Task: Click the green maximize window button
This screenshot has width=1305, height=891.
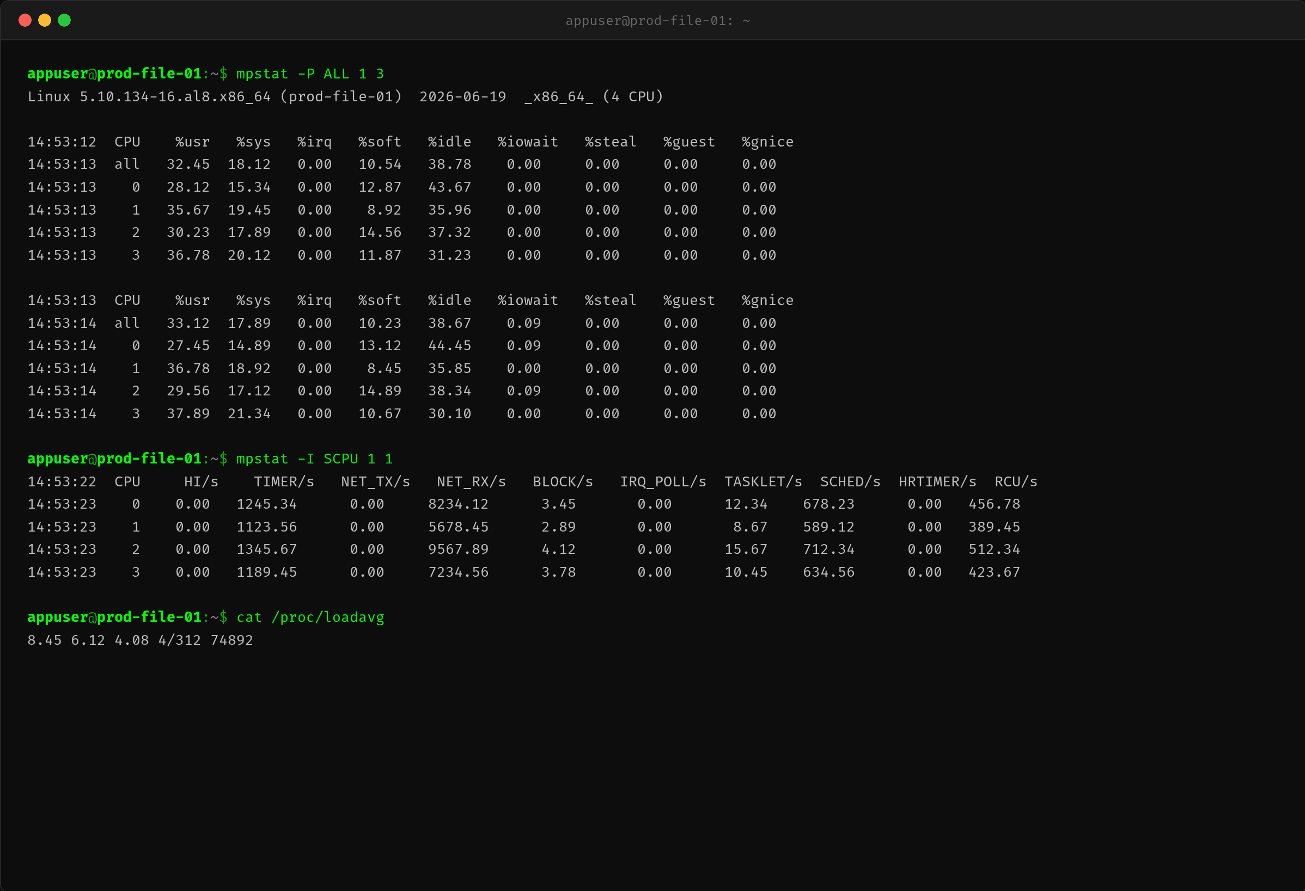Action: [65, 20]
